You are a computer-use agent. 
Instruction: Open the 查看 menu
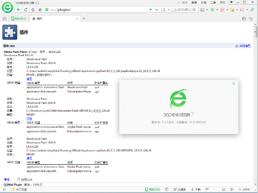(194, 2)
